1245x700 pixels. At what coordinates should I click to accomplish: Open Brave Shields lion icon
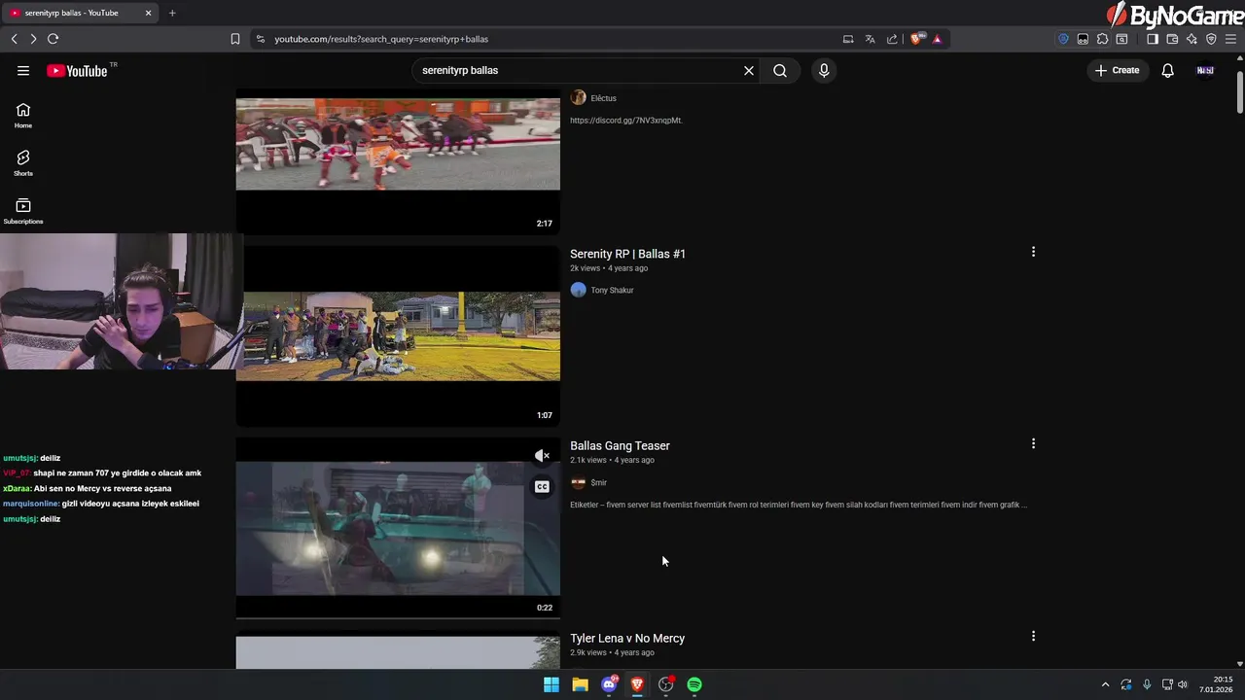[x=916, y=39]
